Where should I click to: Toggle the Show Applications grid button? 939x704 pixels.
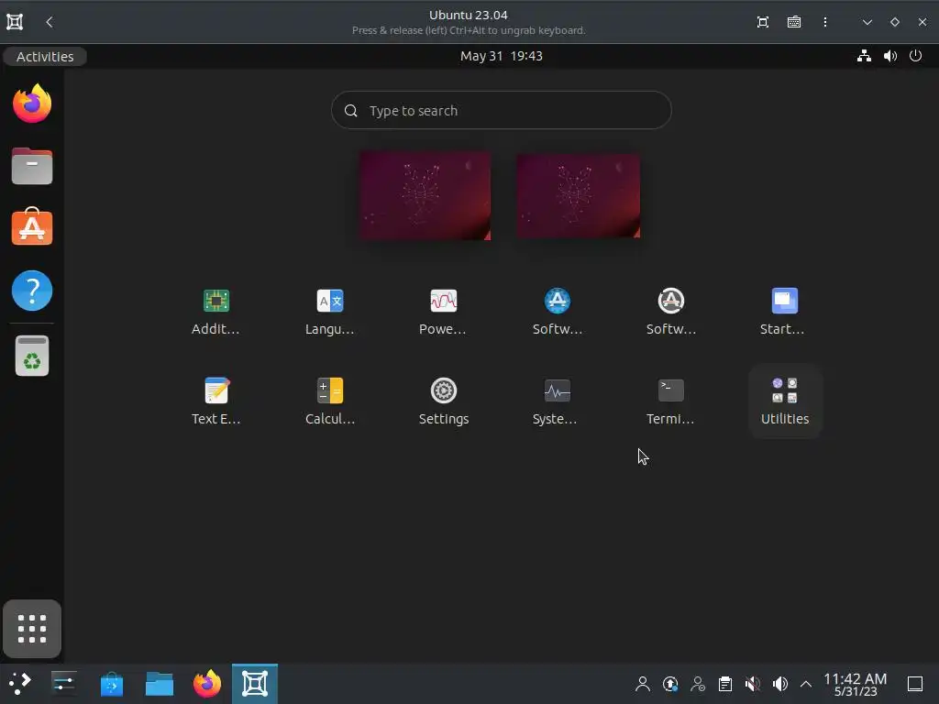click(x=32, y=629)
